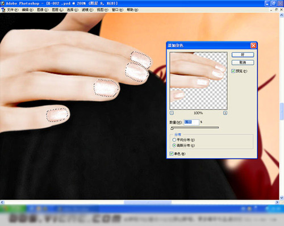Close the 添加杂色 dialog with red X
284x226 pixels.
(x=253, y=45)
